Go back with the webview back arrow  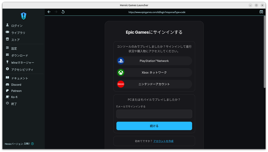49,12
